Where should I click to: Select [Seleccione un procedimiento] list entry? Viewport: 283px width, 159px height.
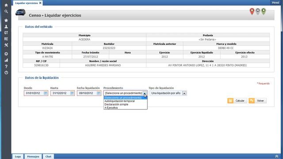[x=126, y=98]
